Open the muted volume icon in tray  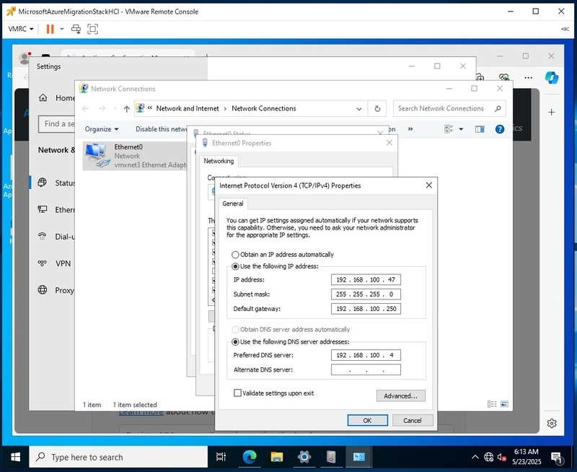[501, 458]
